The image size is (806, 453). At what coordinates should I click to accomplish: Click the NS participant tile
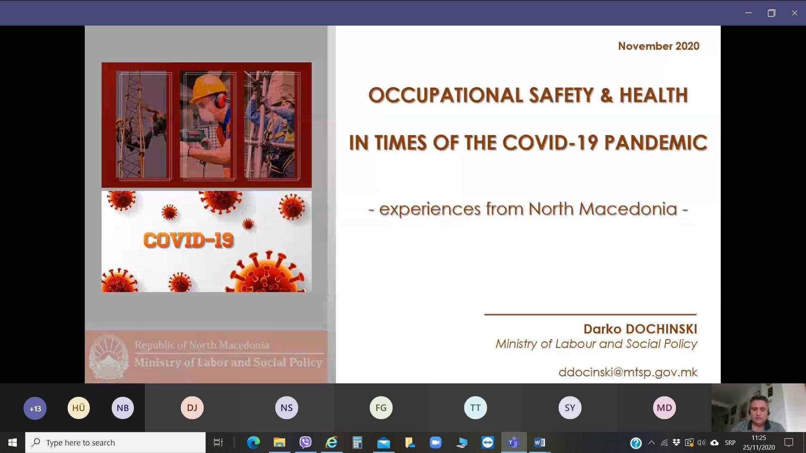pyautogui.click(x=286, y=408)
